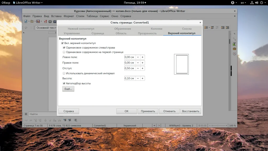Screen dimensions: 268x151
Task: Open the Styles sidebar panel icon
Action: point(234,44)
